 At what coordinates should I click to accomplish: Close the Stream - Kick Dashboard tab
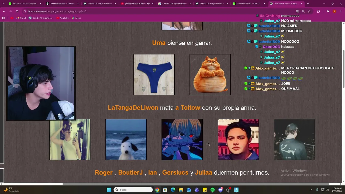[40, 4]
